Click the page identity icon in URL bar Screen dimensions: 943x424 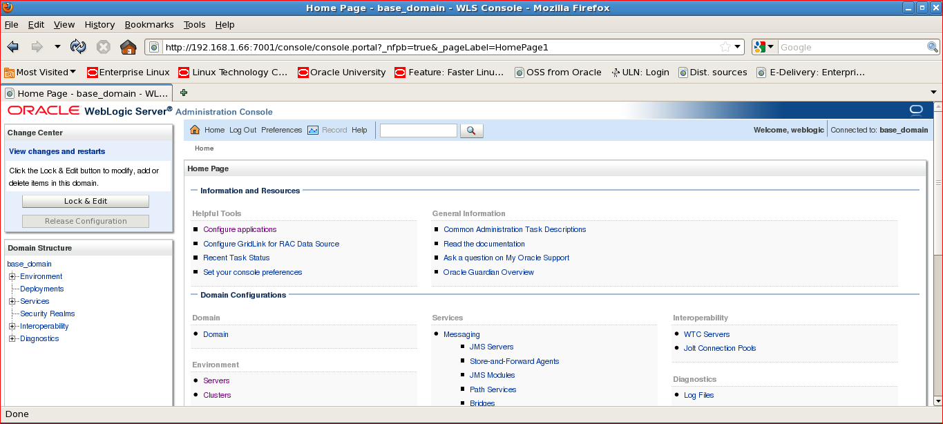click(155, 47)
